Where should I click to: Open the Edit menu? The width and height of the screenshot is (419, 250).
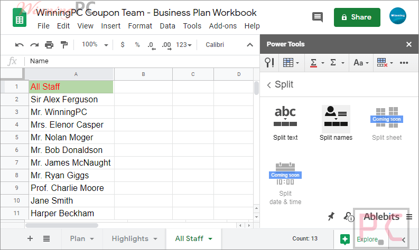pyautogui.click(x=63, y=26)
